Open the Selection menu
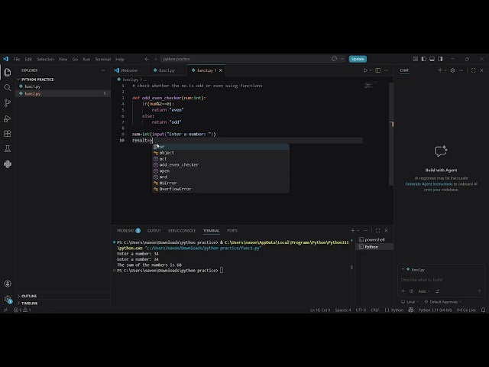 45,59
